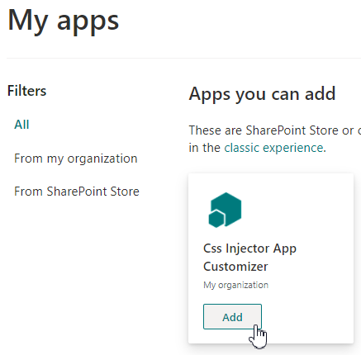Click the word Store in the SharePoint filter
This screenshot has height=355, width=361.
[x=125, y=192]
